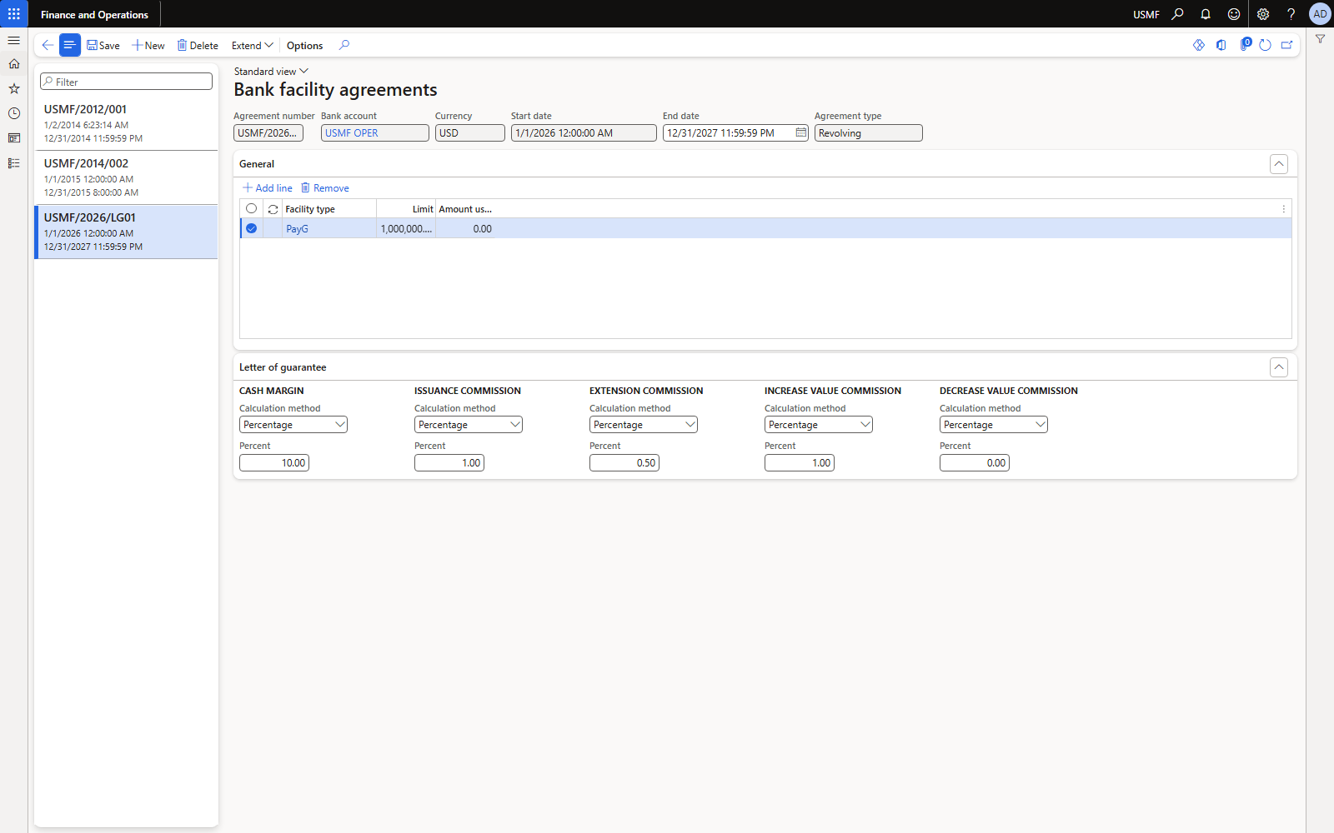This screenshot has height=833, width=1334.
Task: Open the USMF OPER bank account link
Action: point(352,133)
